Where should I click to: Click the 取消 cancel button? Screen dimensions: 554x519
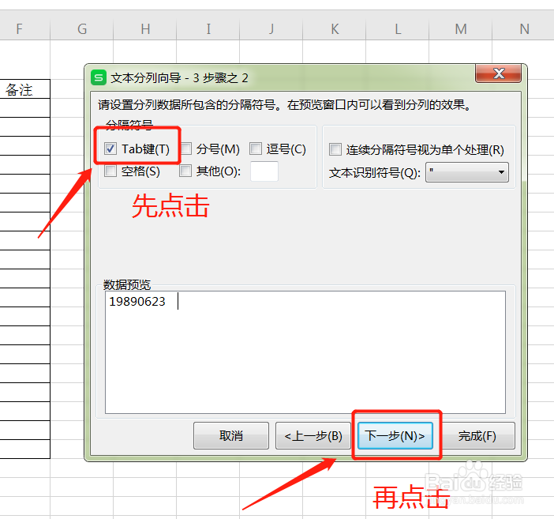pos(231,435)
